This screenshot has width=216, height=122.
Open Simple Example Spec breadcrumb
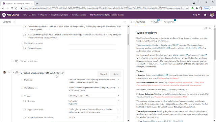(x=59, y=15)
